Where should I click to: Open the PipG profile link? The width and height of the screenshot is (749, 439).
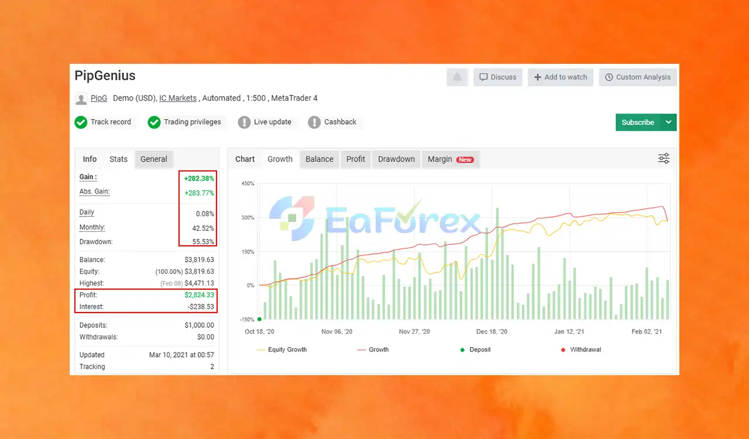click(99, 98)
